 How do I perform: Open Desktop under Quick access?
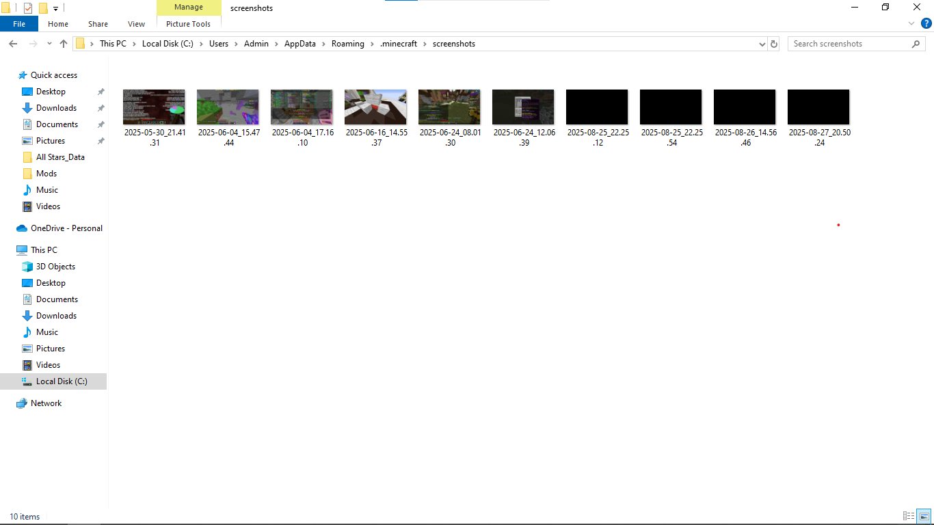[51, 92]
